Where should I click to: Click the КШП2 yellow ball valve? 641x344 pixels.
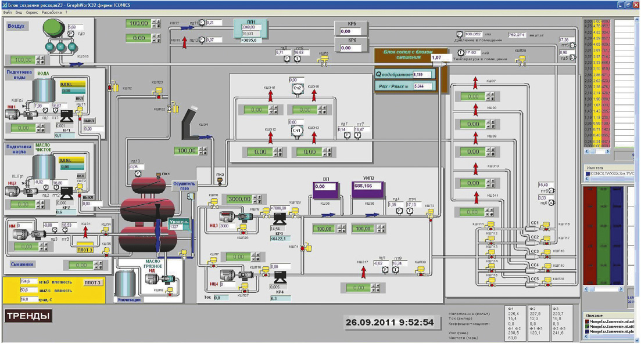point(113,87)
